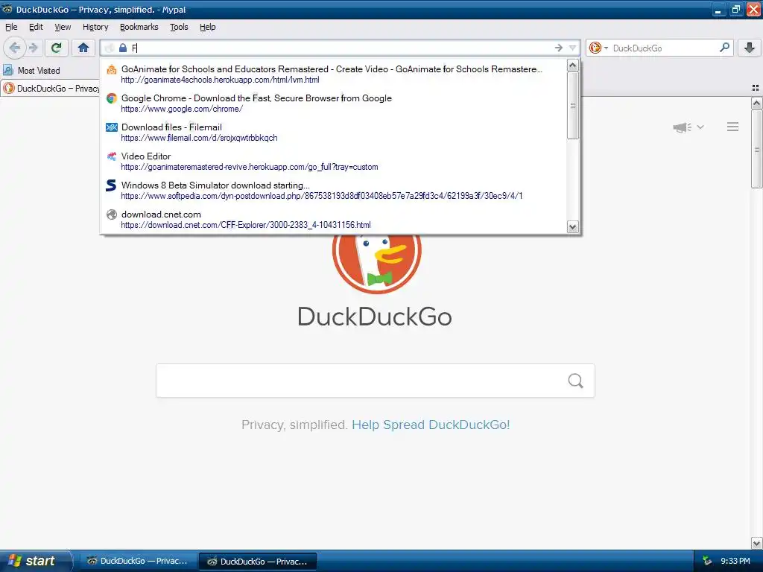
Task: Click the 9:33 PM taskbar clock
Action: coord(735,561)
